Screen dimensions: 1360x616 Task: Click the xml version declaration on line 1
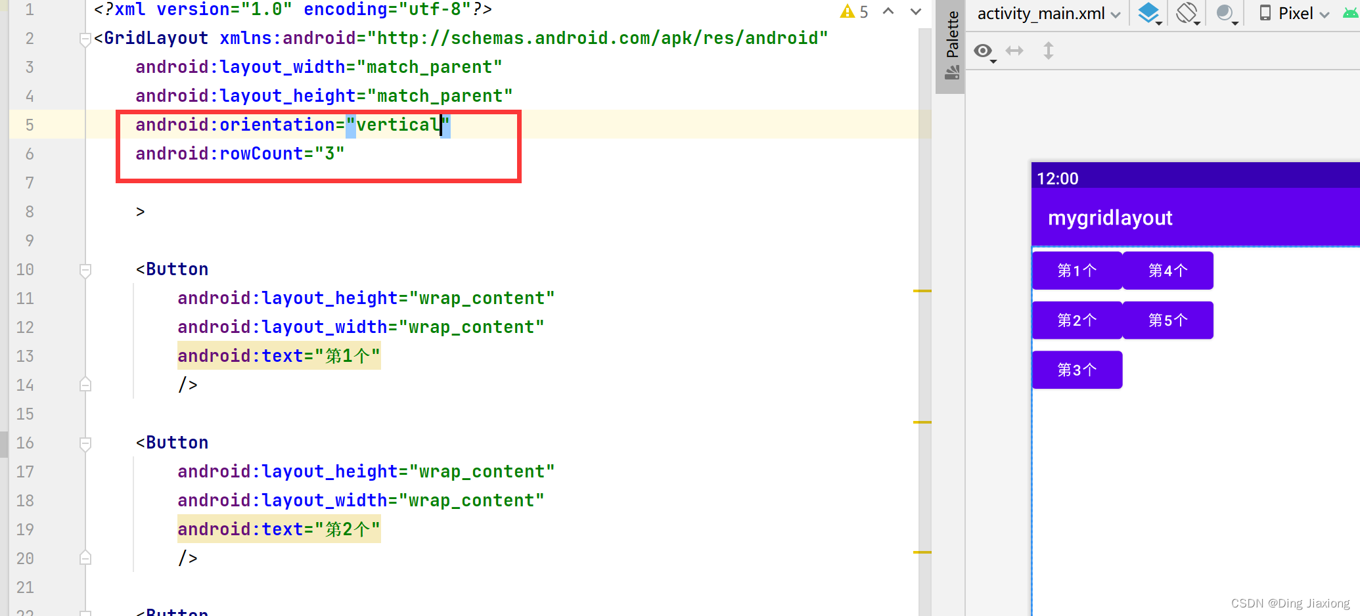click(293, 9)
